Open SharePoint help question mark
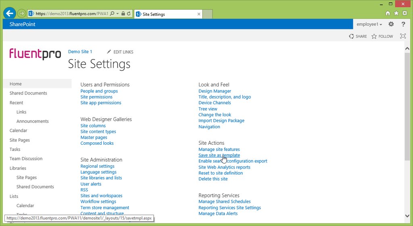 tap(403, 24)
